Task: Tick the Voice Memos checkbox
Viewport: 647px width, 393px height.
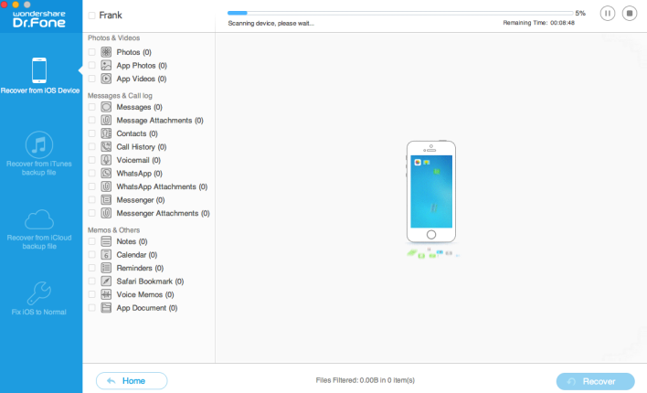Action: tap(91, 294)
